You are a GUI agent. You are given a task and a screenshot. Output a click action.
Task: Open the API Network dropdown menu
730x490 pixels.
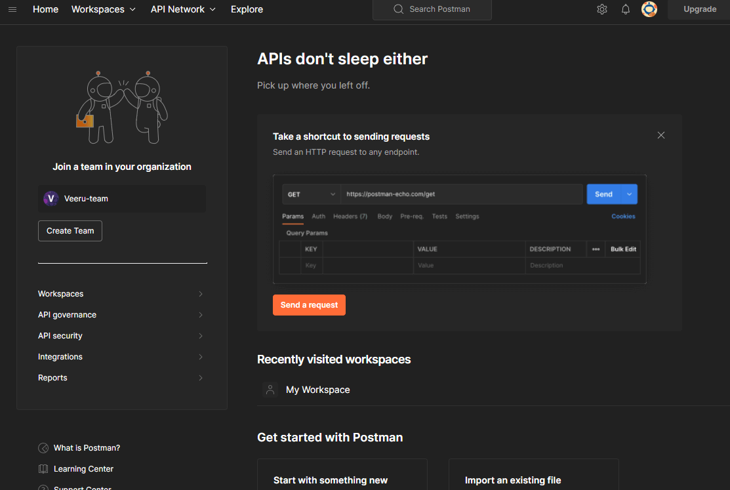click(x=184, y=9)
